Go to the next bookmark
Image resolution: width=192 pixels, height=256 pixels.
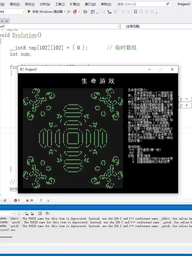[x=146, y=12]
